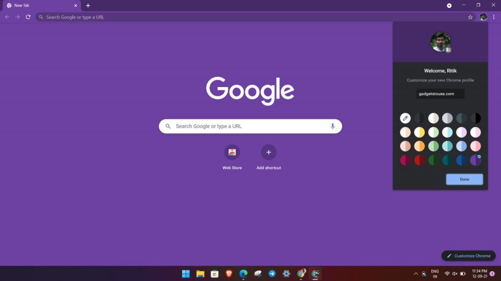Select the crimson magenta theme swatch

pyautogui.click(x=405, y=160)
